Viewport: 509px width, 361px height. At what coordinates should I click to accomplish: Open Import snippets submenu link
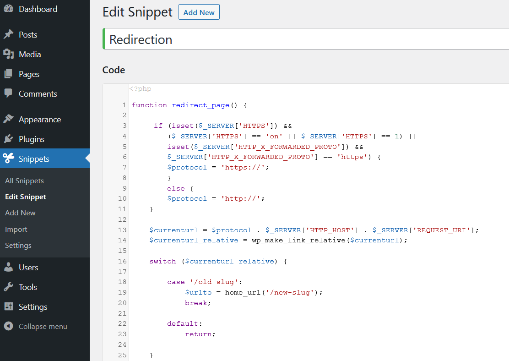[16, 230]
